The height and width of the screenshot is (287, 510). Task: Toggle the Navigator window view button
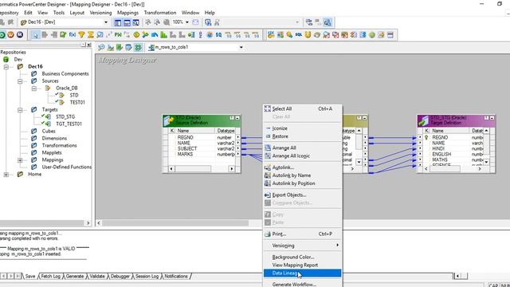(x=118, y=22)
